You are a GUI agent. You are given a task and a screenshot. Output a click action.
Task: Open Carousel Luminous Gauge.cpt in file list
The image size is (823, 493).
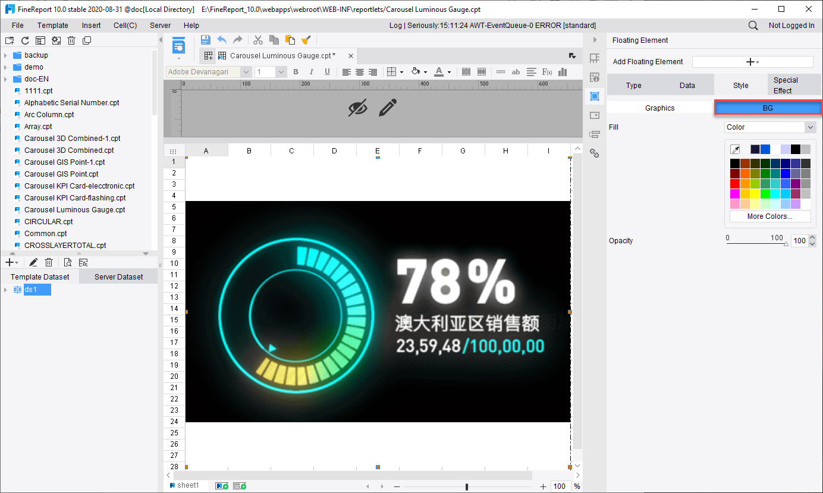pyautogui.click(x=75, y=210)
